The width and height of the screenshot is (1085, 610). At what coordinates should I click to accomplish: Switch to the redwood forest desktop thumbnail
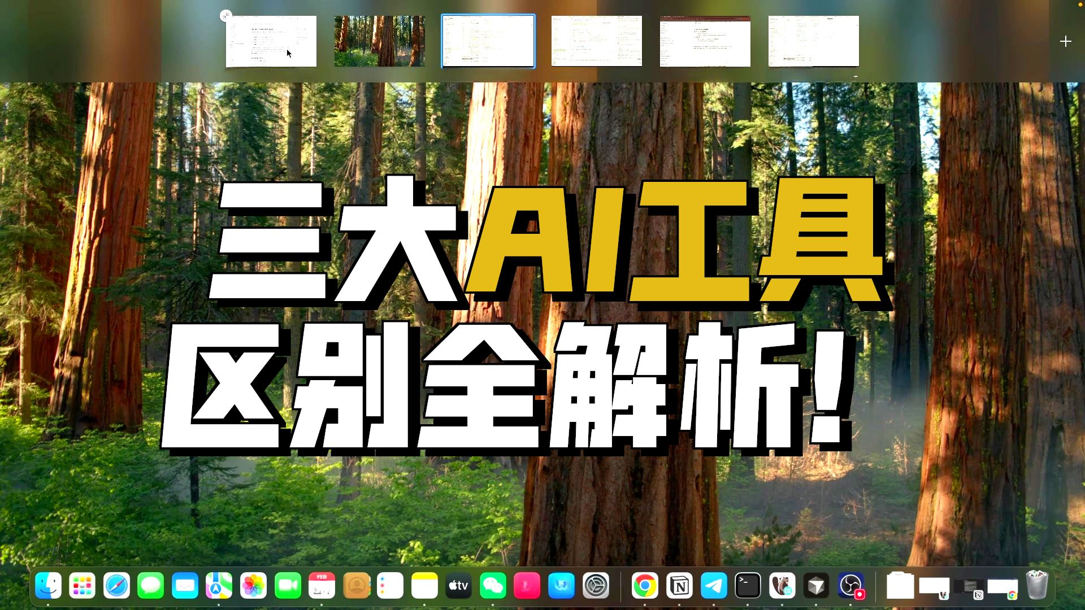pyautogui.click(x=379, y=41)
